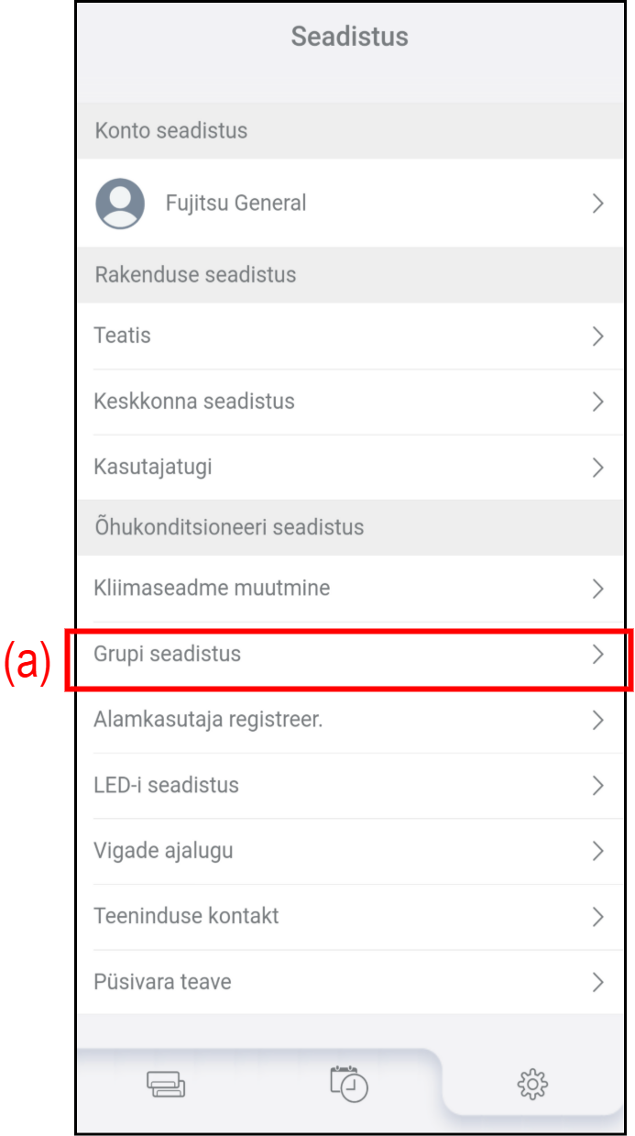Tap the chevron next to Fujitsu General
This screenshot has height=1136, width=635.
tap(597, 204)
